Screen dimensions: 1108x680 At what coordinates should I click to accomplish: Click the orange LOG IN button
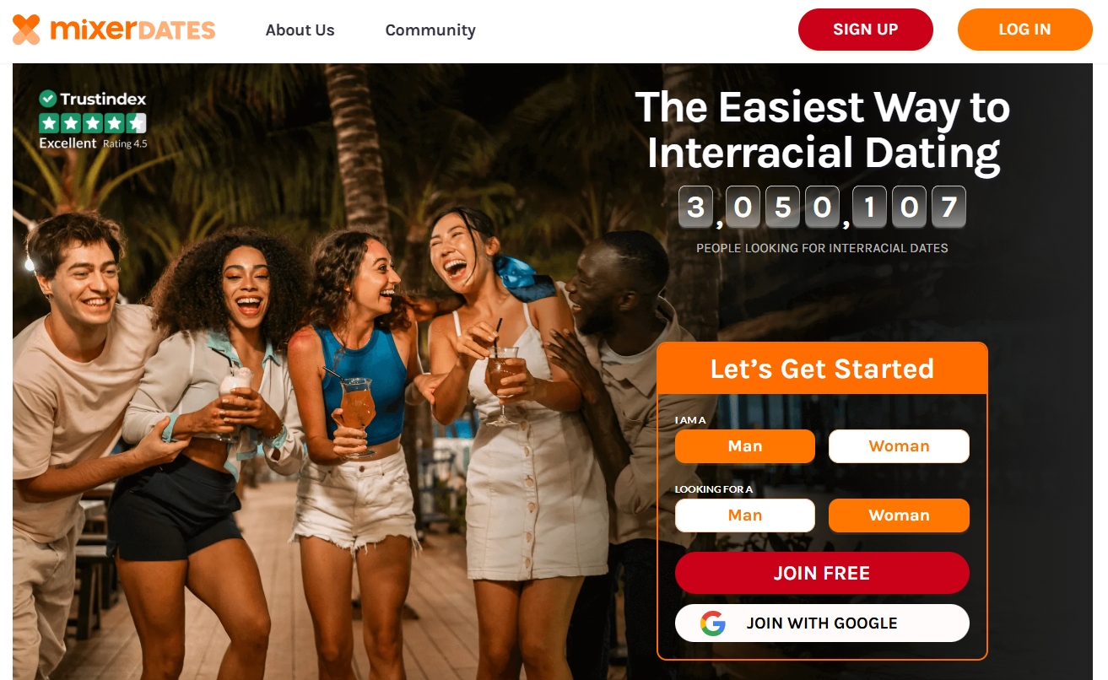click(1025, 30)
